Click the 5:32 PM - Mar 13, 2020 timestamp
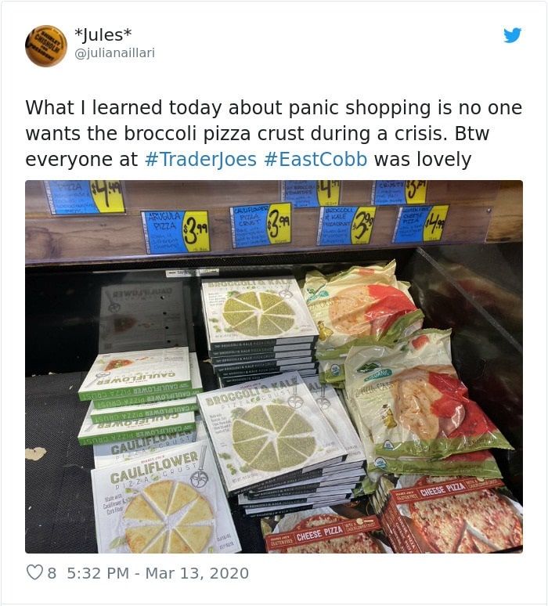The width and height of the screenshot is (548, 606). tap(157, 573)
